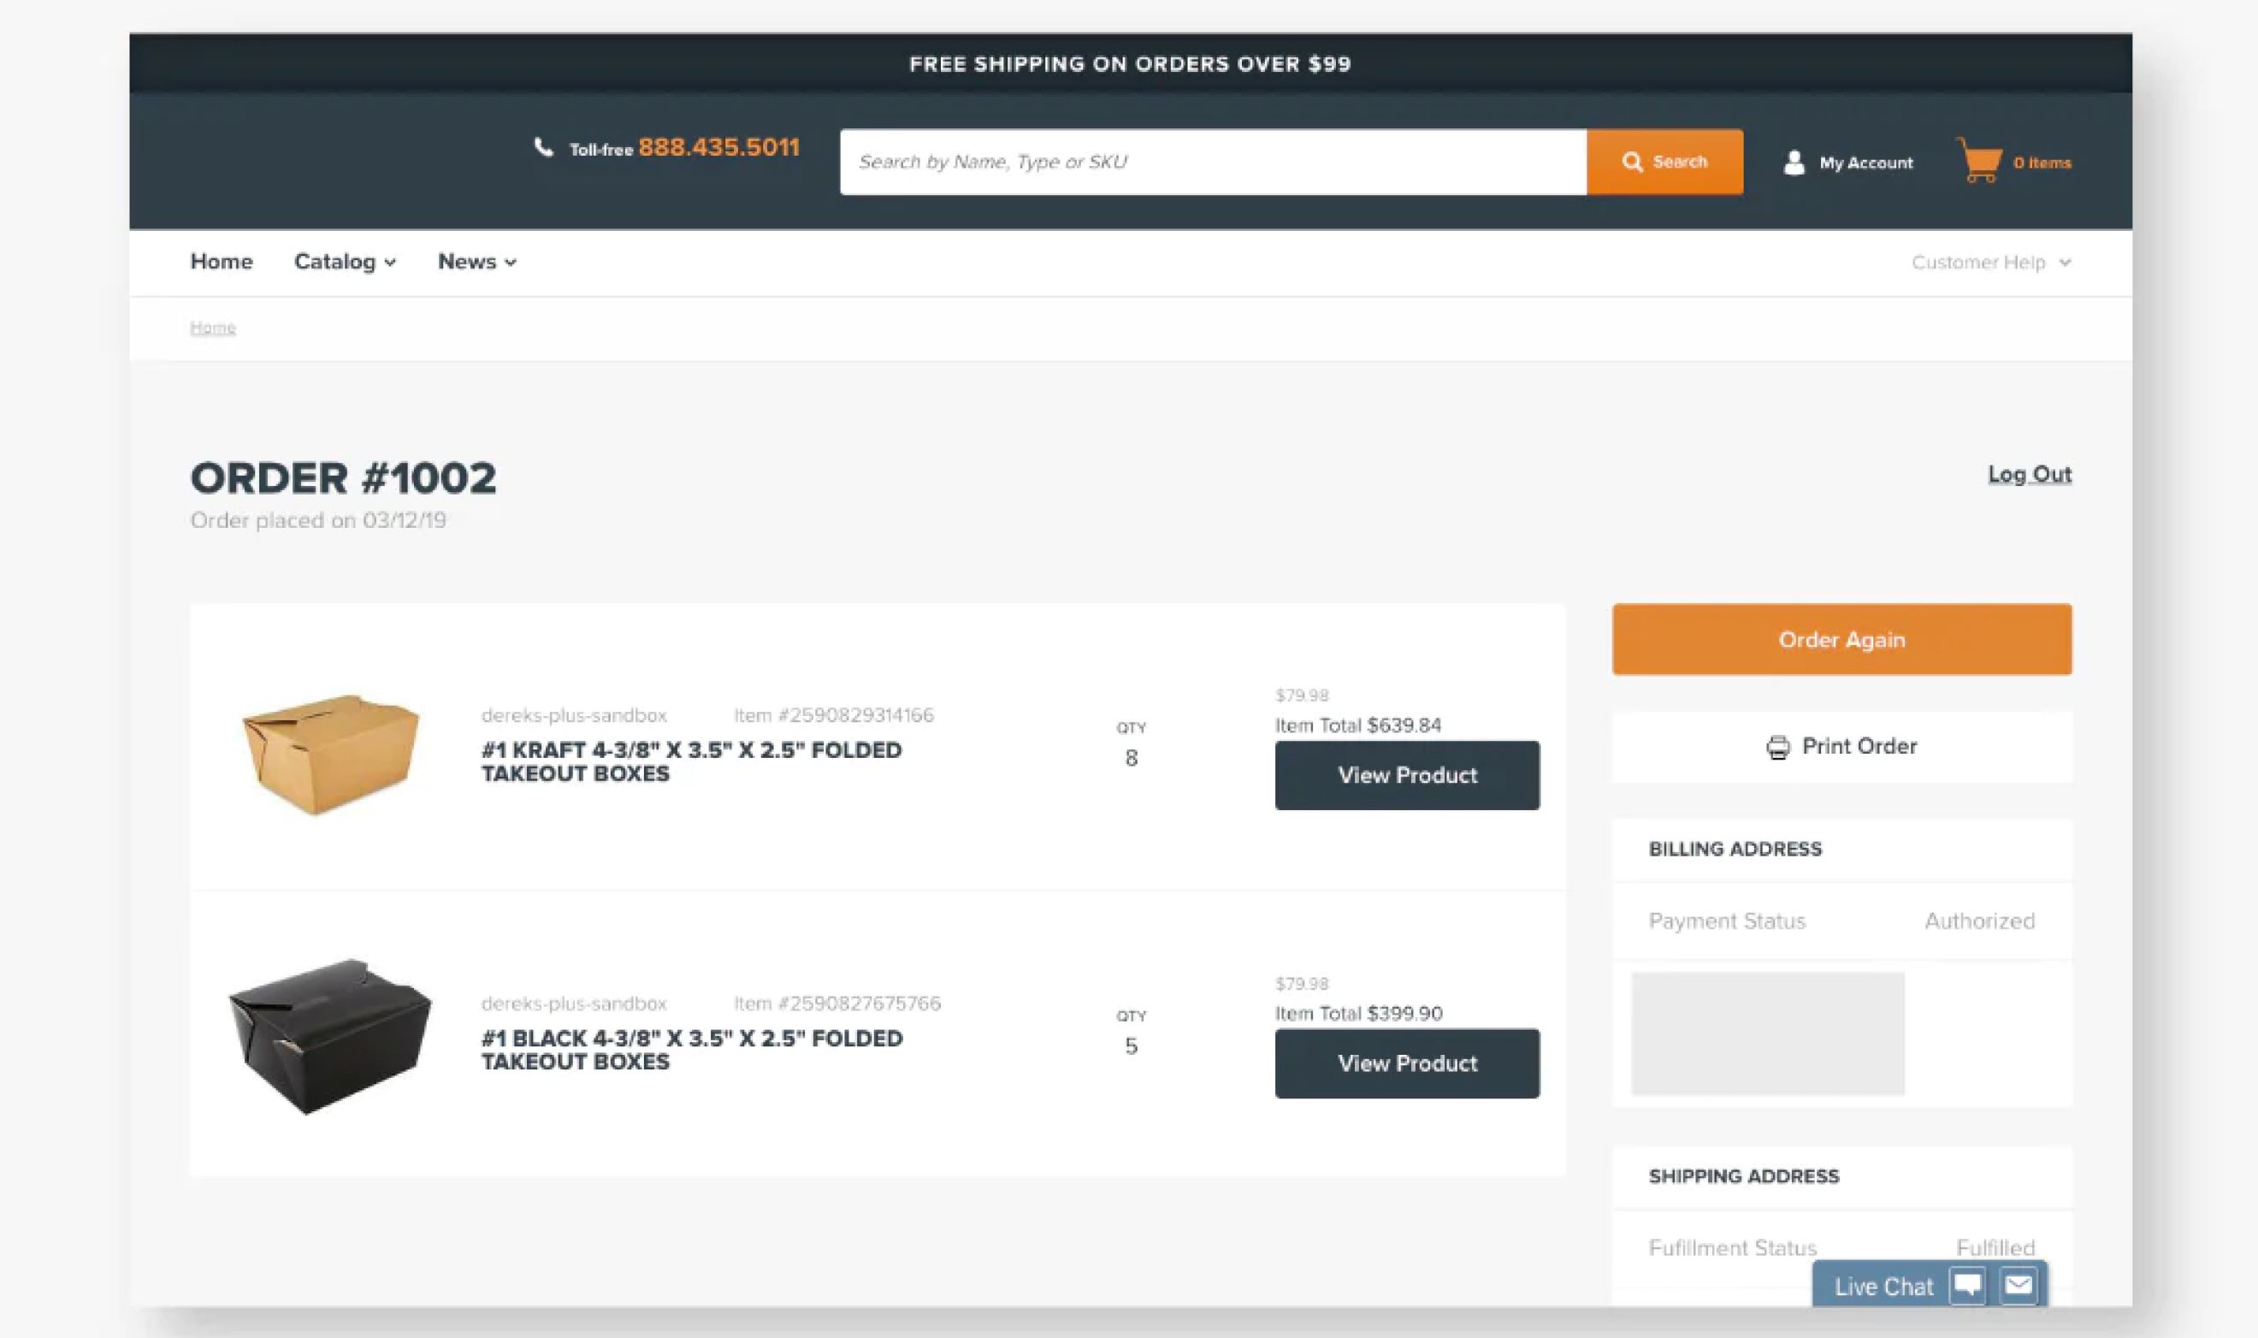
Task: Click the Search by Name, Type or SKU field
Action: pos(1214,163)
